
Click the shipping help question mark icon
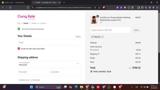tap(98, 54)
